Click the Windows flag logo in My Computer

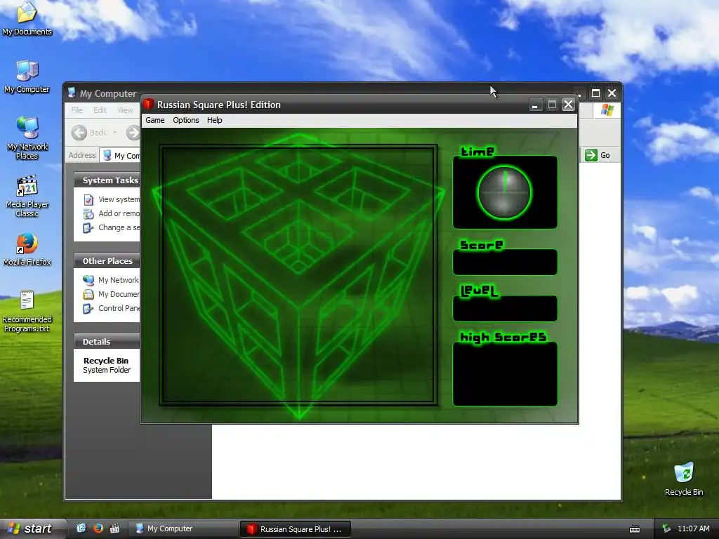(607, 110)
